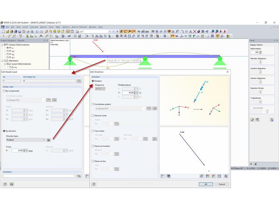
Task: Click node picker icon beside On Nodes No.
Action: (x=79, y=81)
